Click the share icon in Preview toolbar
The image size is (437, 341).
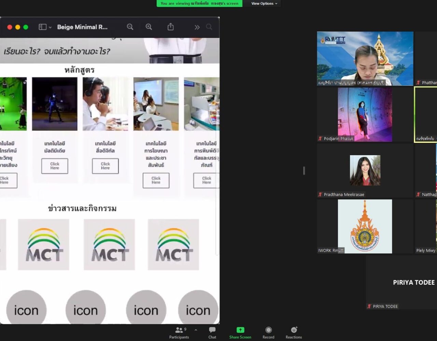[171, 27]
